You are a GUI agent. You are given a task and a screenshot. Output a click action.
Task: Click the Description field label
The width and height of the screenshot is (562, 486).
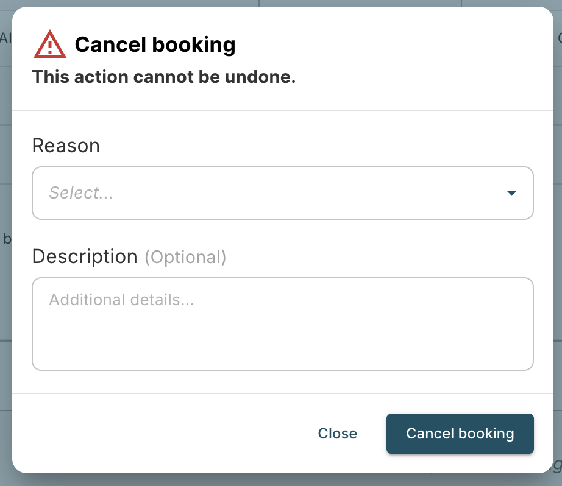85,256
